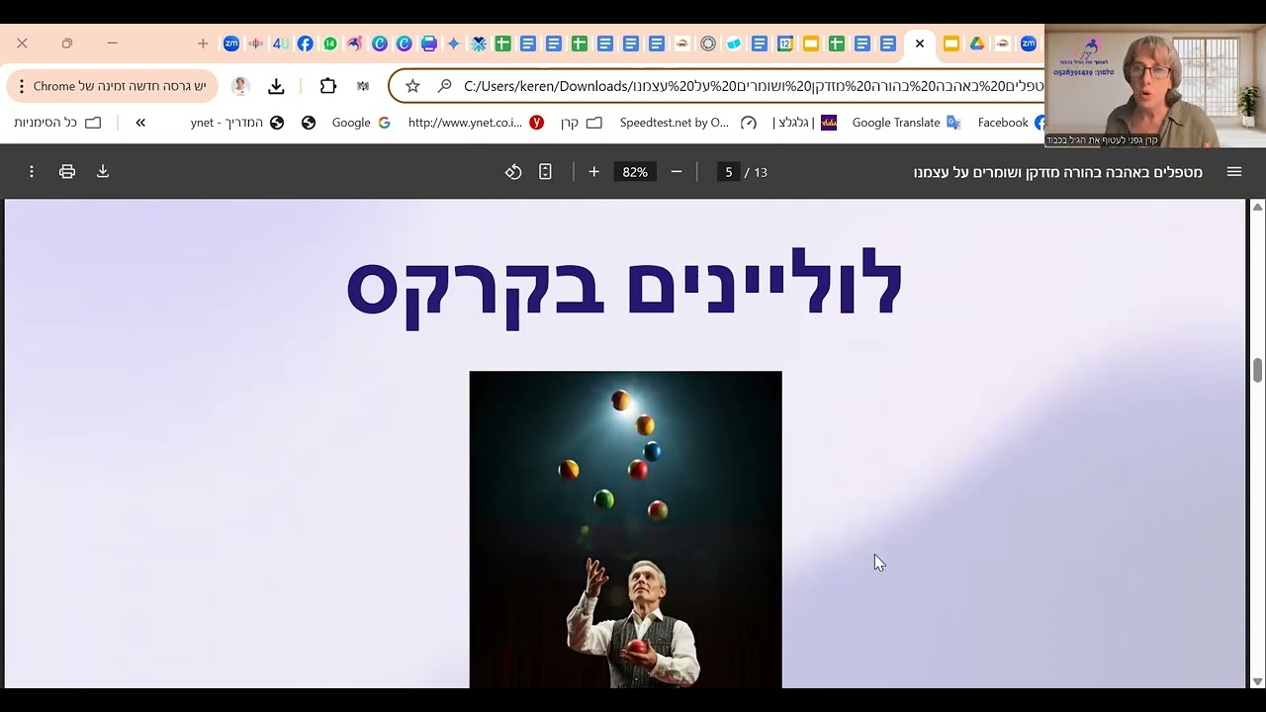This screenshot has width=1266, height=712.
Task: Switch to the Facebook tab
Action: [x=306, y=44]
